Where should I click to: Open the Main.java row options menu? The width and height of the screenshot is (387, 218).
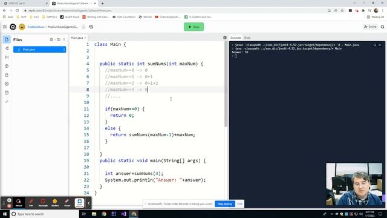(64, 50)
